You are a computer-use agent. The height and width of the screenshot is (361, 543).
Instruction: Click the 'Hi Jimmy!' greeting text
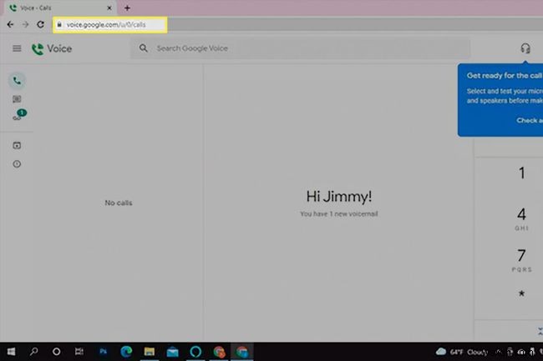[x=339, y=197]
